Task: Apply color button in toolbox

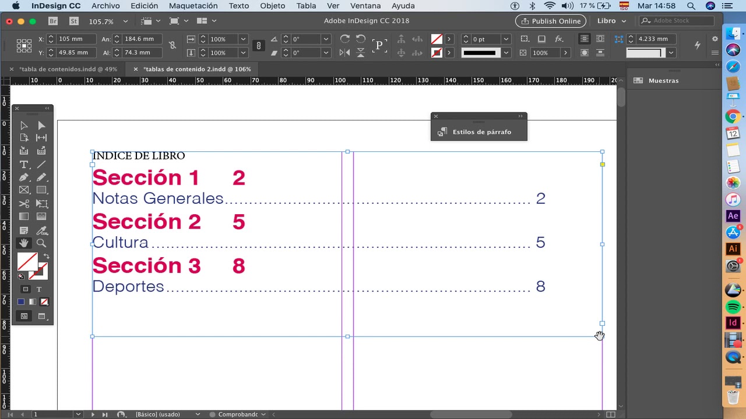Action: 21,302
